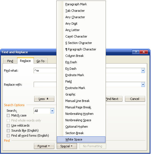Switch to the Find tab
This screenshot has width=151, height=154.
pyautogui.click(x=10, y=61)
